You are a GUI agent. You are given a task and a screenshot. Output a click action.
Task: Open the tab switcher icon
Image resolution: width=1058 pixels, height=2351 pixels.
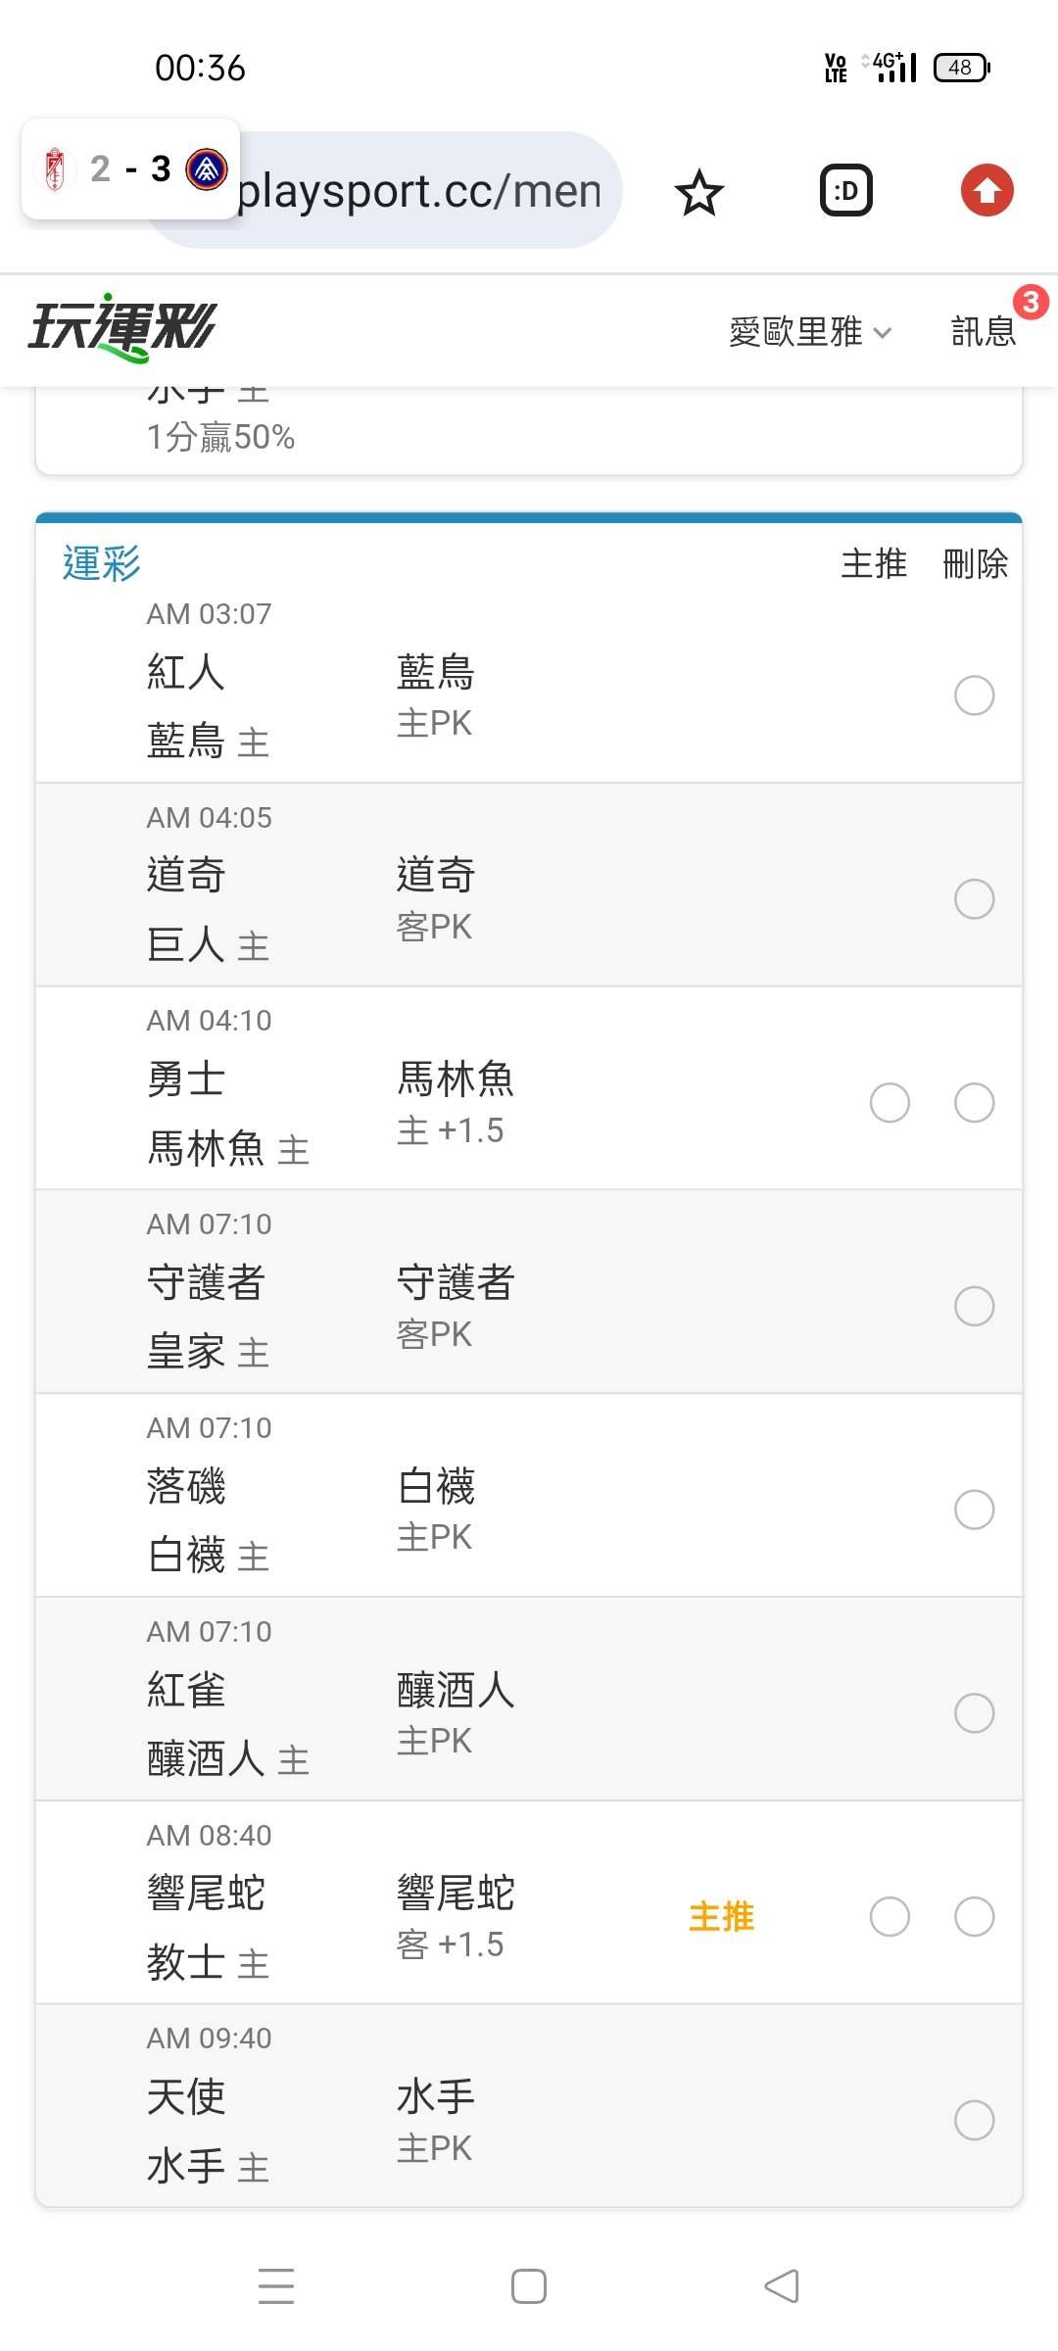pyautogui.click(x=845, y=191)
